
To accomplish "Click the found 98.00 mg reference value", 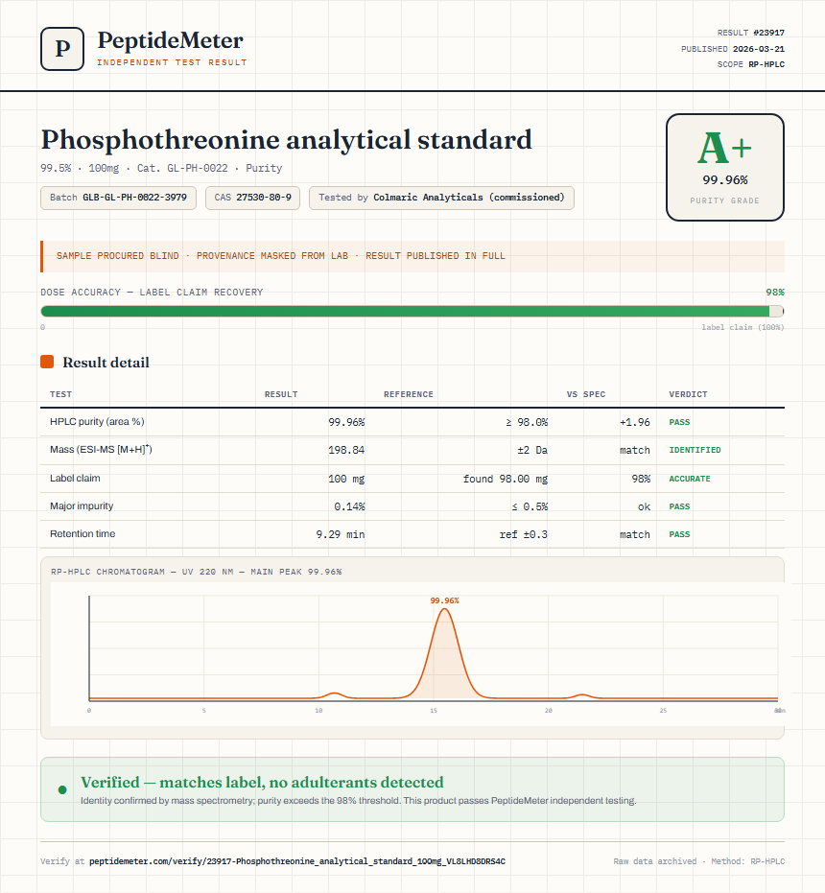I will (x=506, y=479).
